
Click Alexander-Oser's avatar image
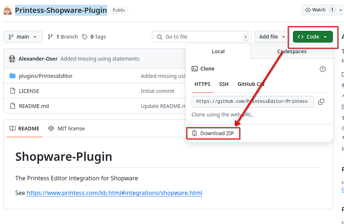12,59
